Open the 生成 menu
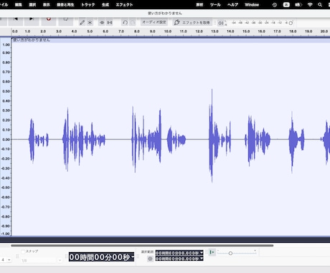 pyautogui.click(x=105, y=4)
